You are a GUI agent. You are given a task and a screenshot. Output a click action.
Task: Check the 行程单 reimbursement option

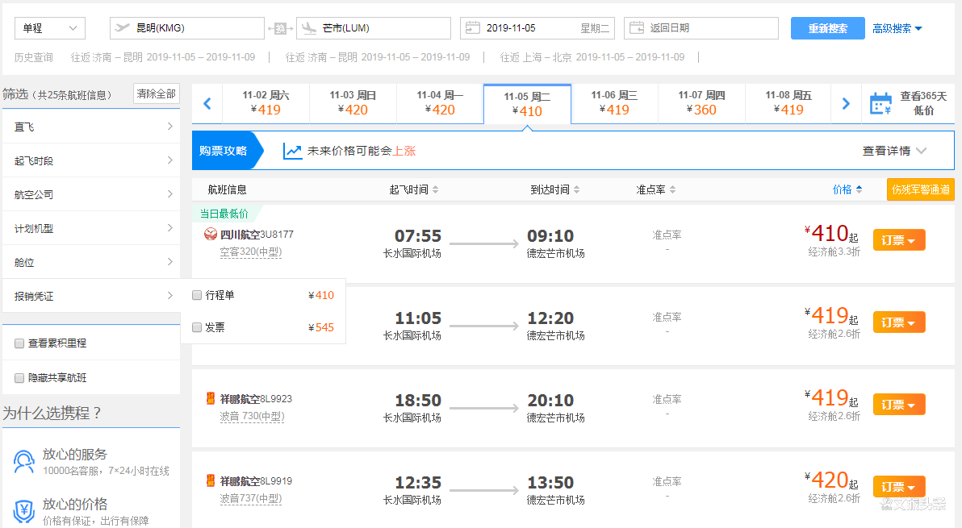(197, 296)
